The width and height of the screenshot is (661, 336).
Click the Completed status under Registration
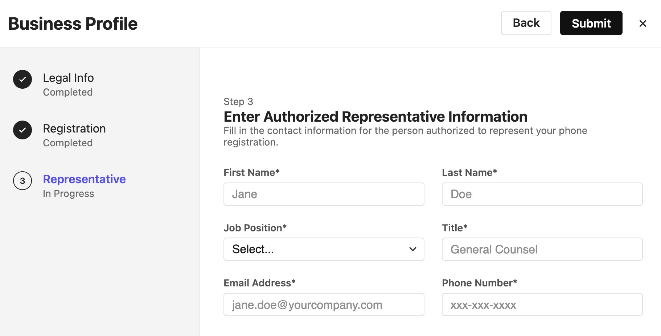tap(68, 143)
